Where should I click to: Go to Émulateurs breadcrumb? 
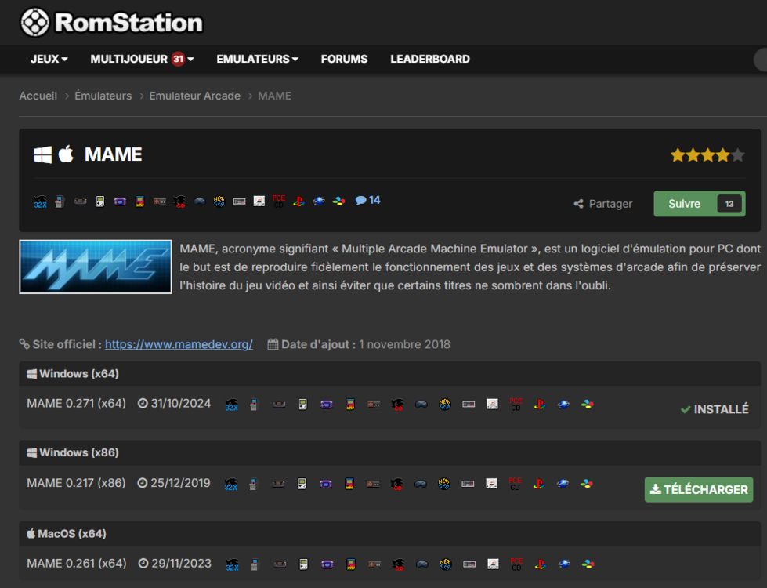coord(103,96)
